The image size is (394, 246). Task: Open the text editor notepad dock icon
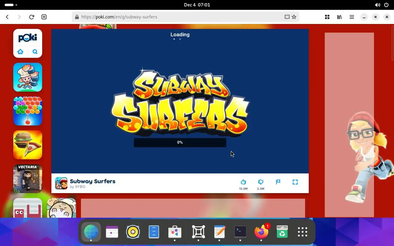pos(219,232)
